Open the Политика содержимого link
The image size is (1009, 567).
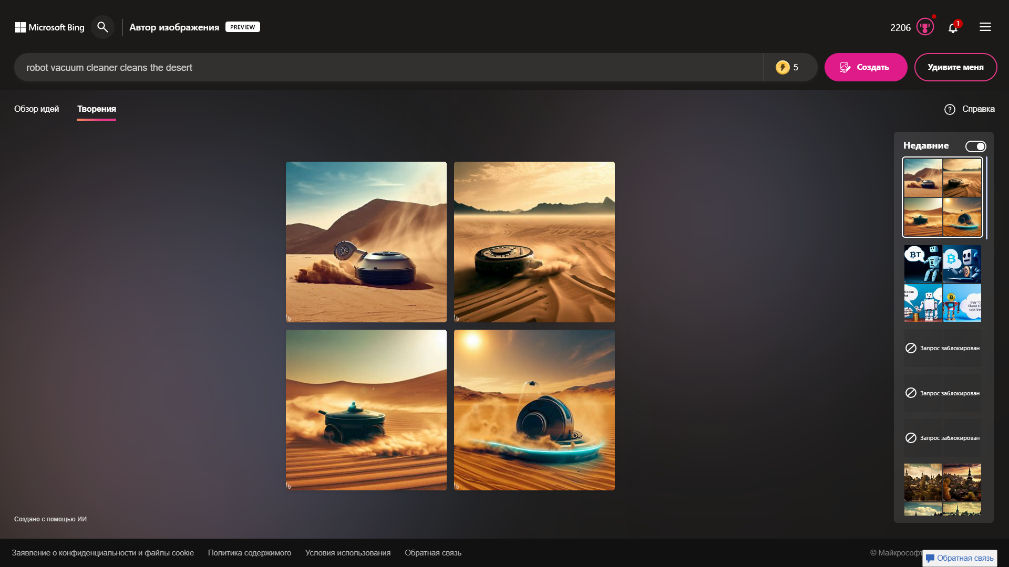[249, 553]
